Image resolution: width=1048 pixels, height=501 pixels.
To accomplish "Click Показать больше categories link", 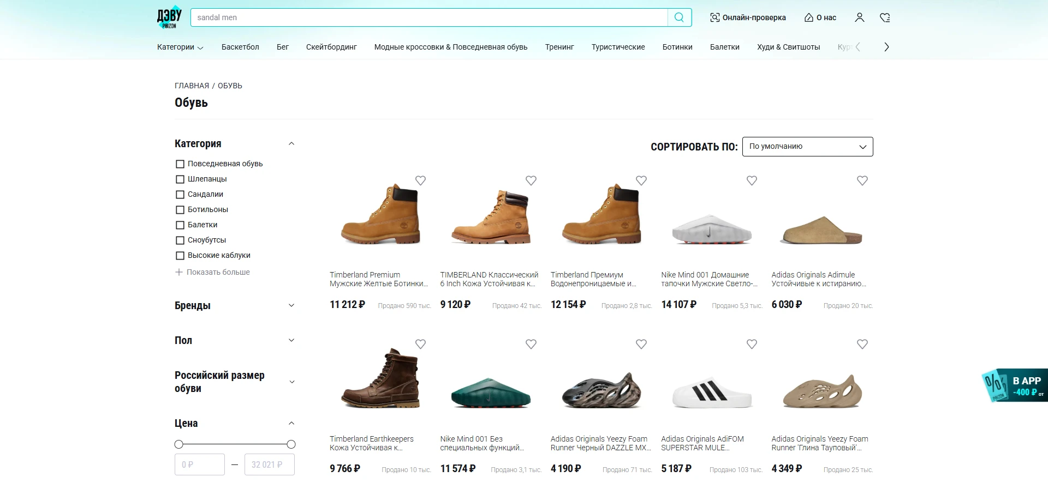I will pyautogui.click(x=218, y=272).
